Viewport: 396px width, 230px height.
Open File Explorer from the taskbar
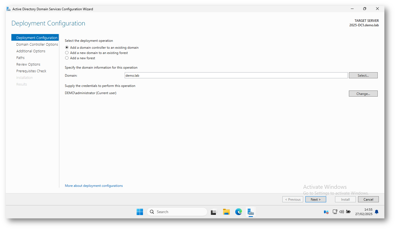pyautogui.click(x=227, y=212)
